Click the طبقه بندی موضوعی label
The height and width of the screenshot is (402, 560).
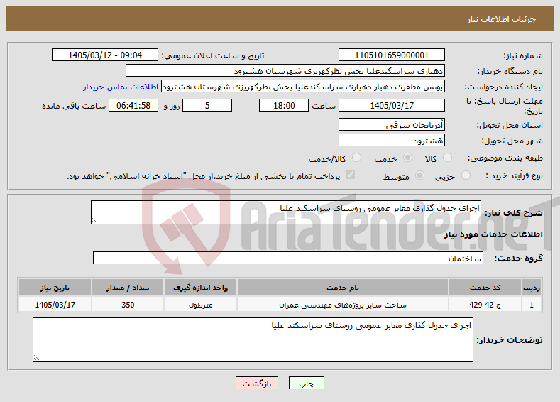(x=505, y=158)
